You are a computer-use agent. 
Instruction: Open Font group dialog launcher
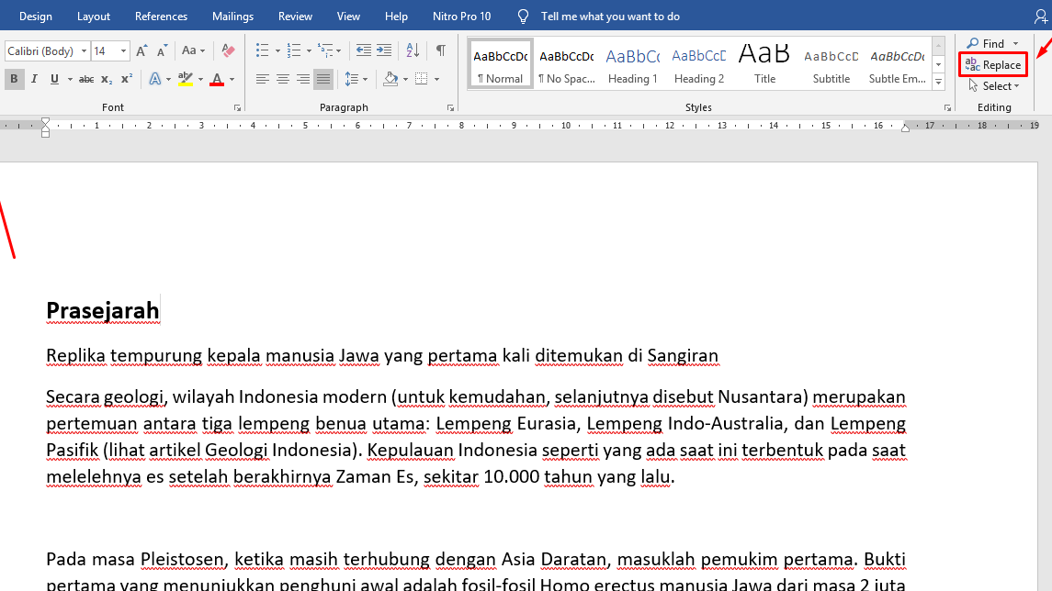237,108
